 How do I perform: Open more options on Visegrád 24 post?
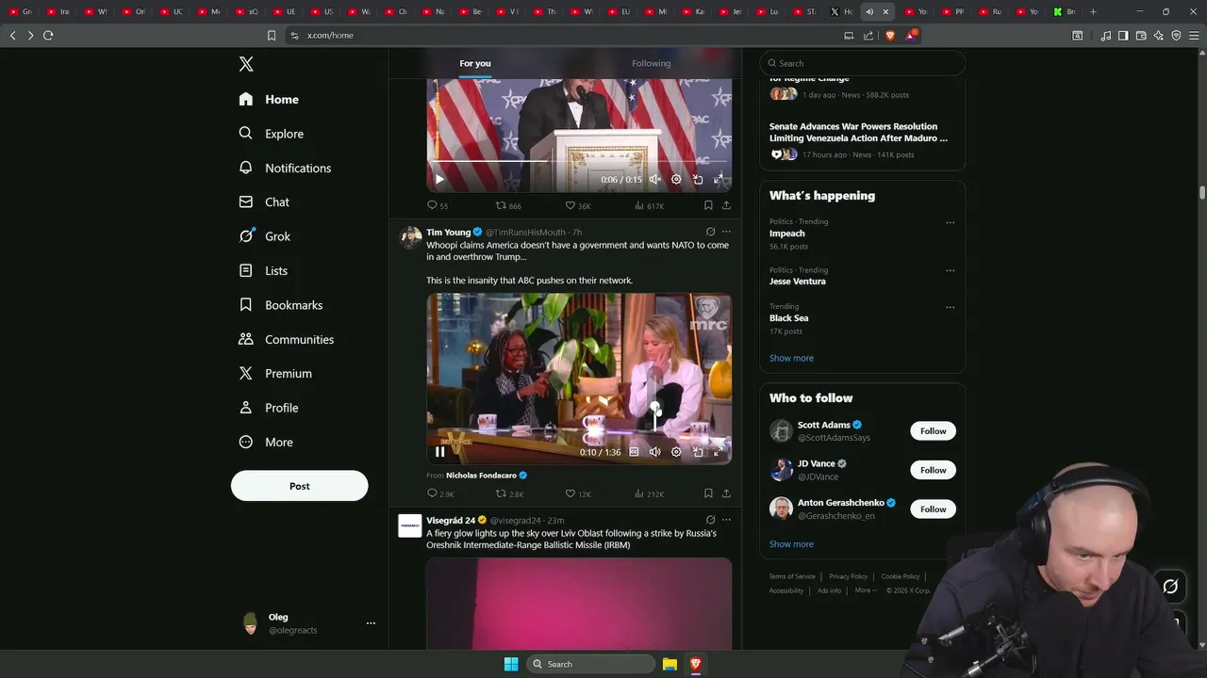click(726, 520)
